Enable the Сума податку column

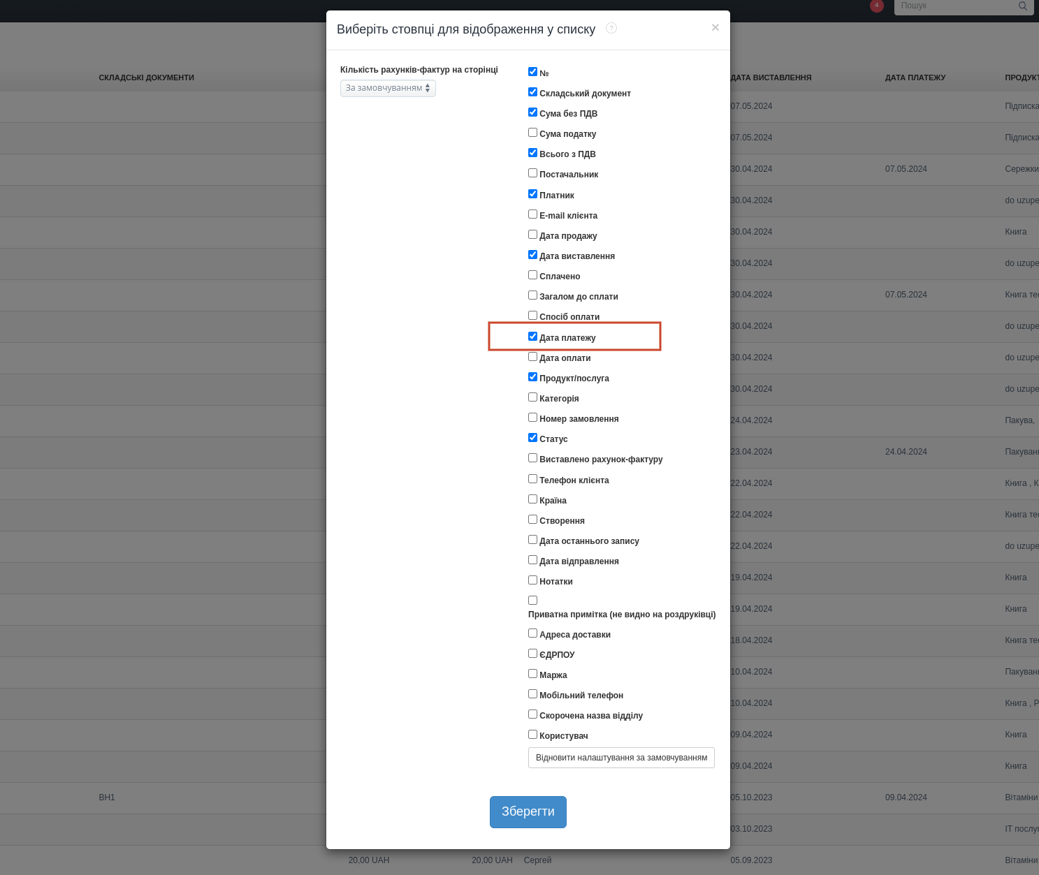pyautogui.click(x=533, y=133)
